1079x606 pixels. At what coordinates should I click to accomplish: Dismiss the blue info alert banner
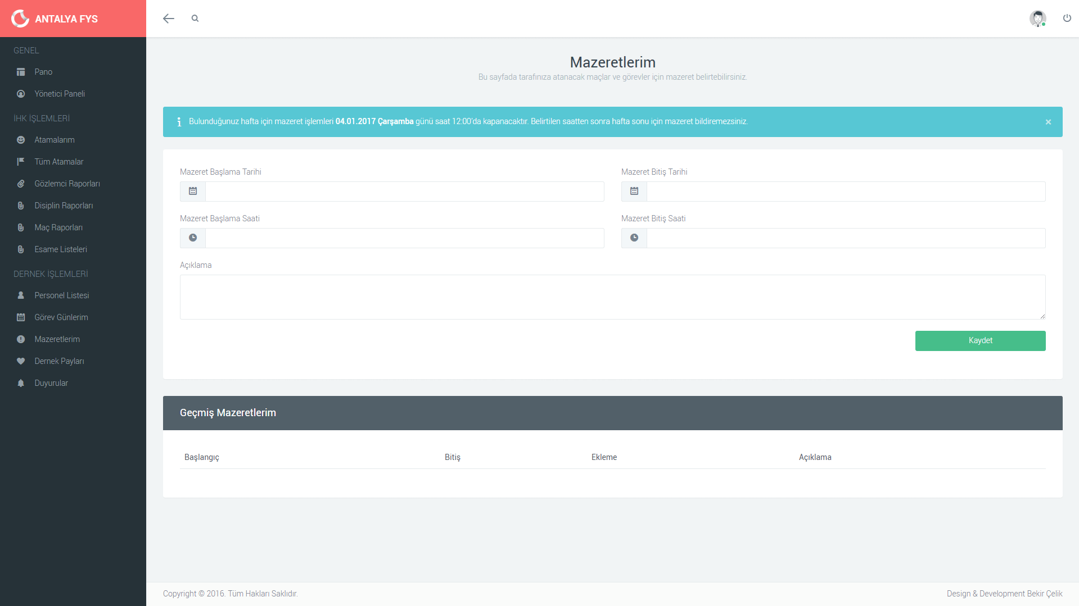(1048, 122)
